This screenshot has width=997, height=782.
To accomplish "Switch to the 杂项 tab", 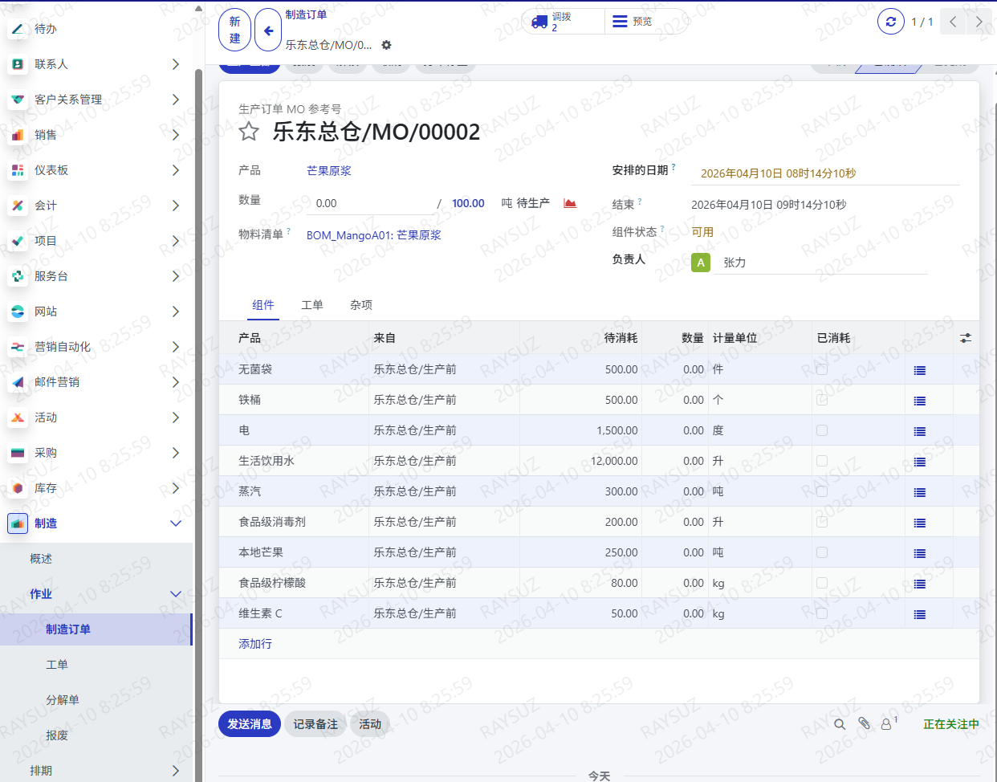I will tap(361, 305).
